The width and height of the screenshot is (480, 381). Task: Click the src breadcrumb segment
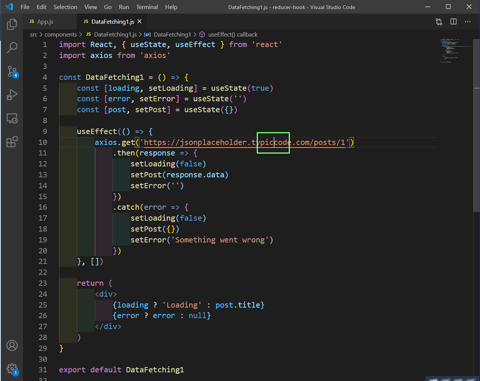click(x=34, y=35)
